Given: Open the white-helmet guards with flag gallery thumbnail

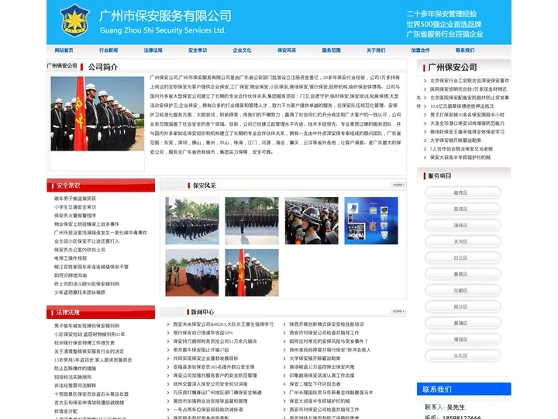Looking at the screenshot, I should pos(252,272).
